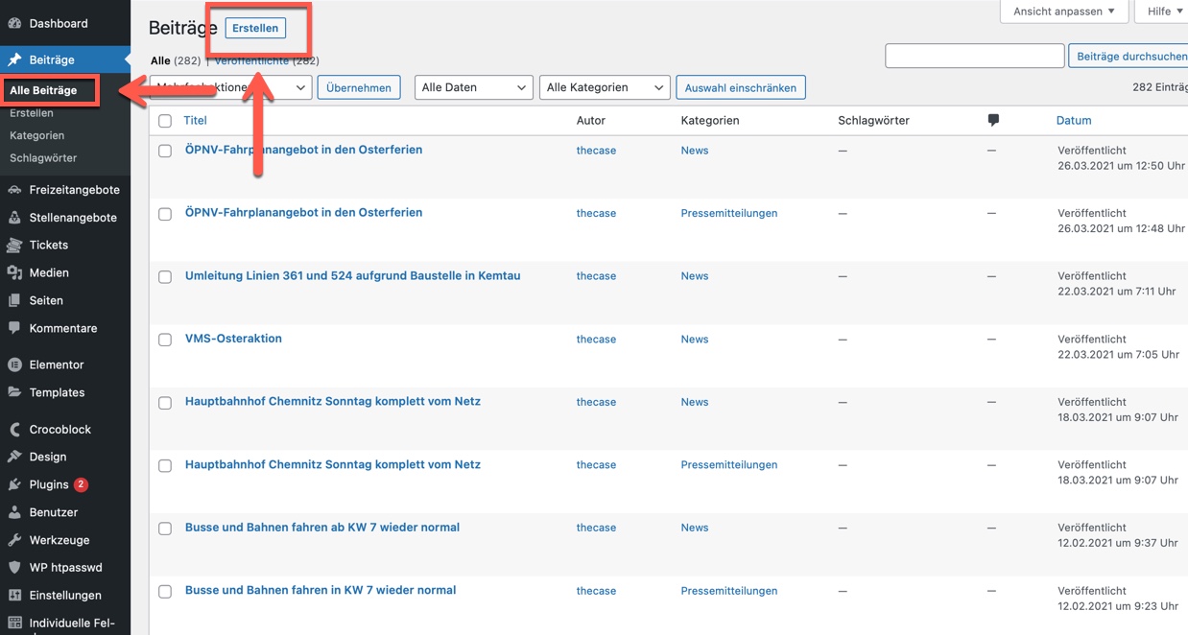The height and width of the screenshot is (635, 1188).
Task: Check the VMS-Osteraktion post checkbox
Action: coord(165,340)
